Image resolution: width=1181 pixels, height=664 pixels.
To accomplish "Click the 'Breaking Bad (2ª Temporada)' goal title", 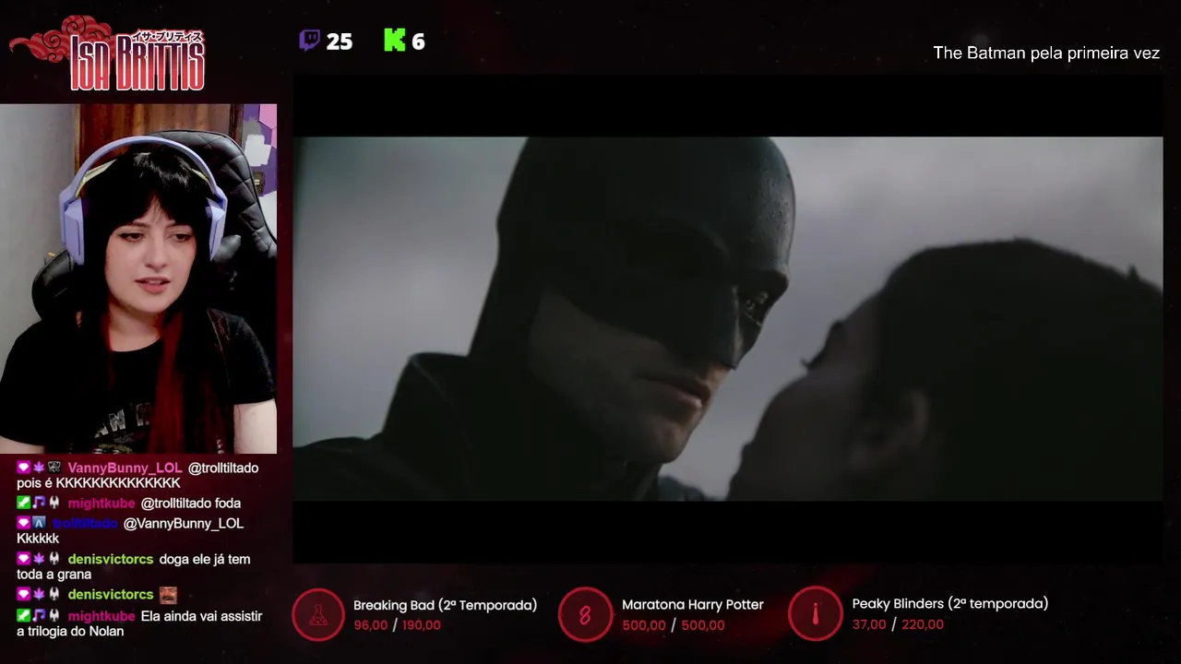I will click(446, 605).
